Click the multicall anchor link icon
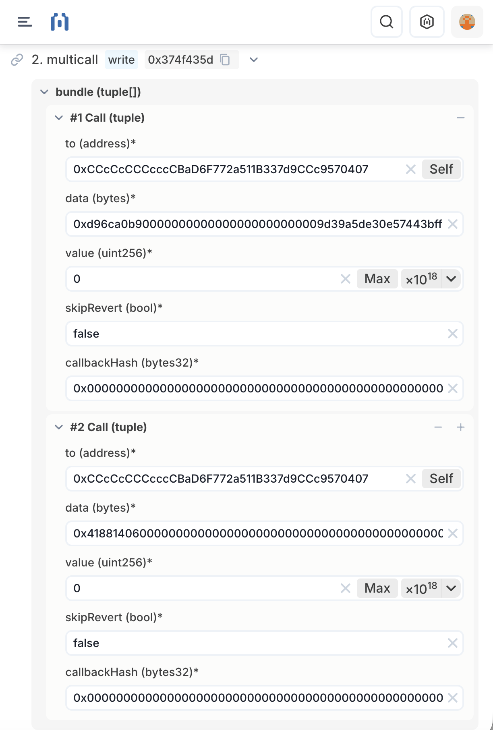The height and width of the screenshot is (730, 493). [17, 60]
